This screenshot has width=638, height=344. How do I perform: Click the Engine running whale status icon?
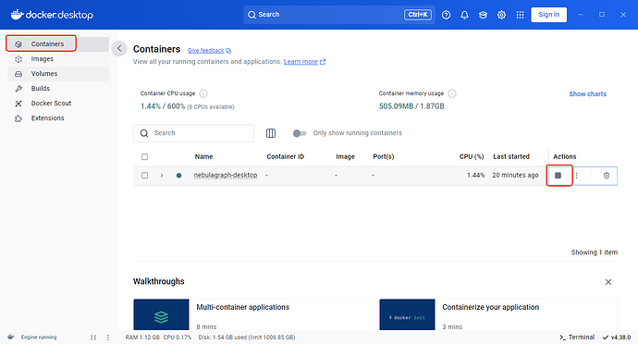[x=11, y=338]
